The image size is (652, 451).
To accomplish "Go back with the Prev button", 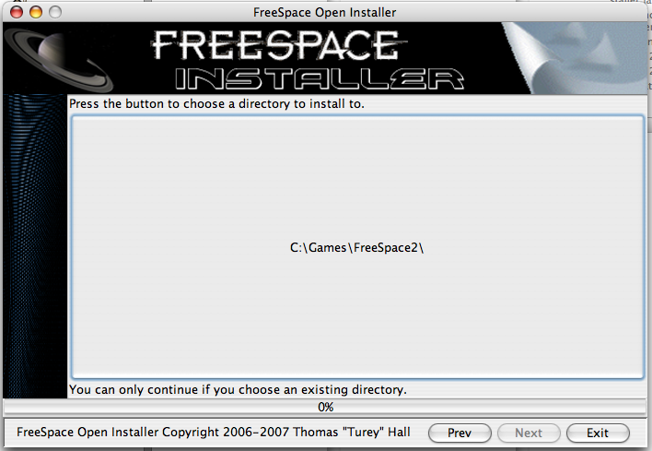I will click(x=460, y=433).
